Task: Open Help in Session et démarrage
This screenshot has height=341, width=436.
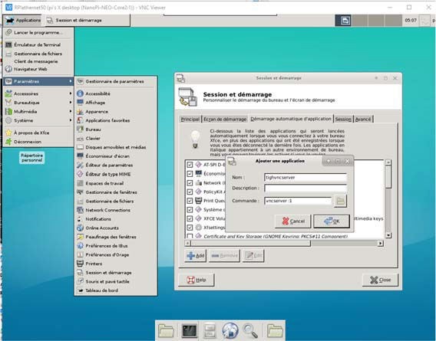Action: click(x=197, y=280)
